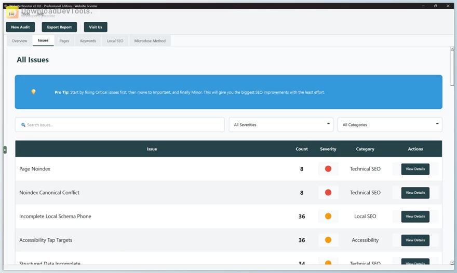This screenshot has width=457, height=273.
Task: Click orange severity dot for Incomplete Local Schema Phone
Action: pos(328,217)
